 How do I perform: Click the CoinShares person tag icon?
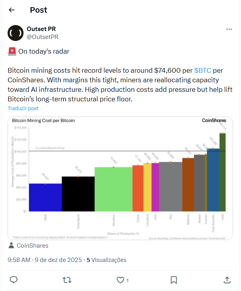(11, 246)
